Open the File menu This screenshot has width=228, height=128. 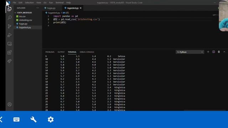(14, 2)
